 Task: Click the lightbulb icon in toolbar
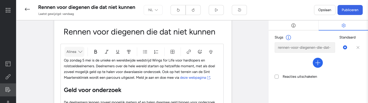point(211,52)
